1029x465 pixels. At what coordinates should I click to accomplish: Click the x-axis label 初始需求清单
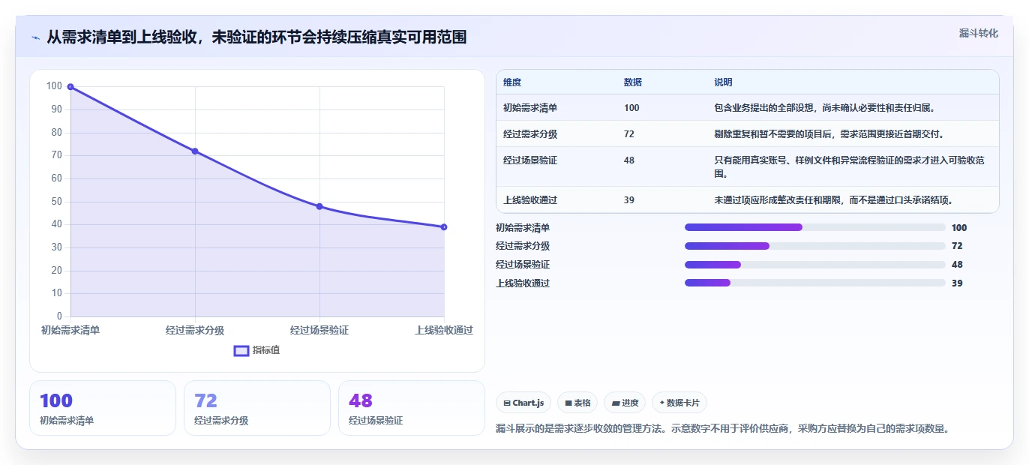click(x=70, y=330)
